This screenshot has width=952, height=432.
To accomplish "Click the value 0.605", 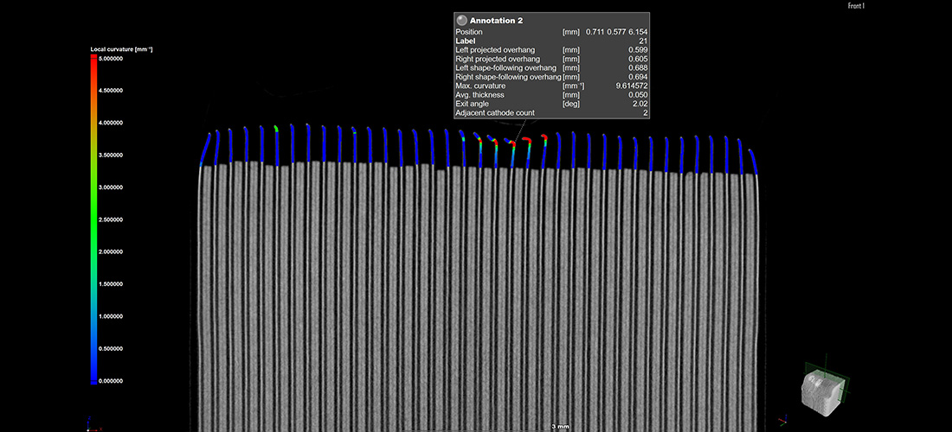I will 640,59.
